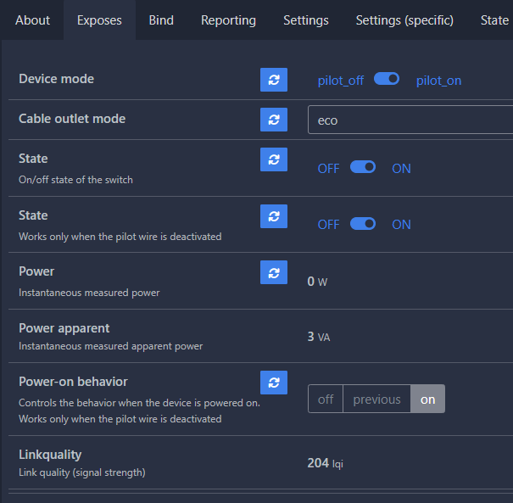The width and height of the screenshot is (513, 503).
Task: Open the About tab
Action: [x=33, y=20]
